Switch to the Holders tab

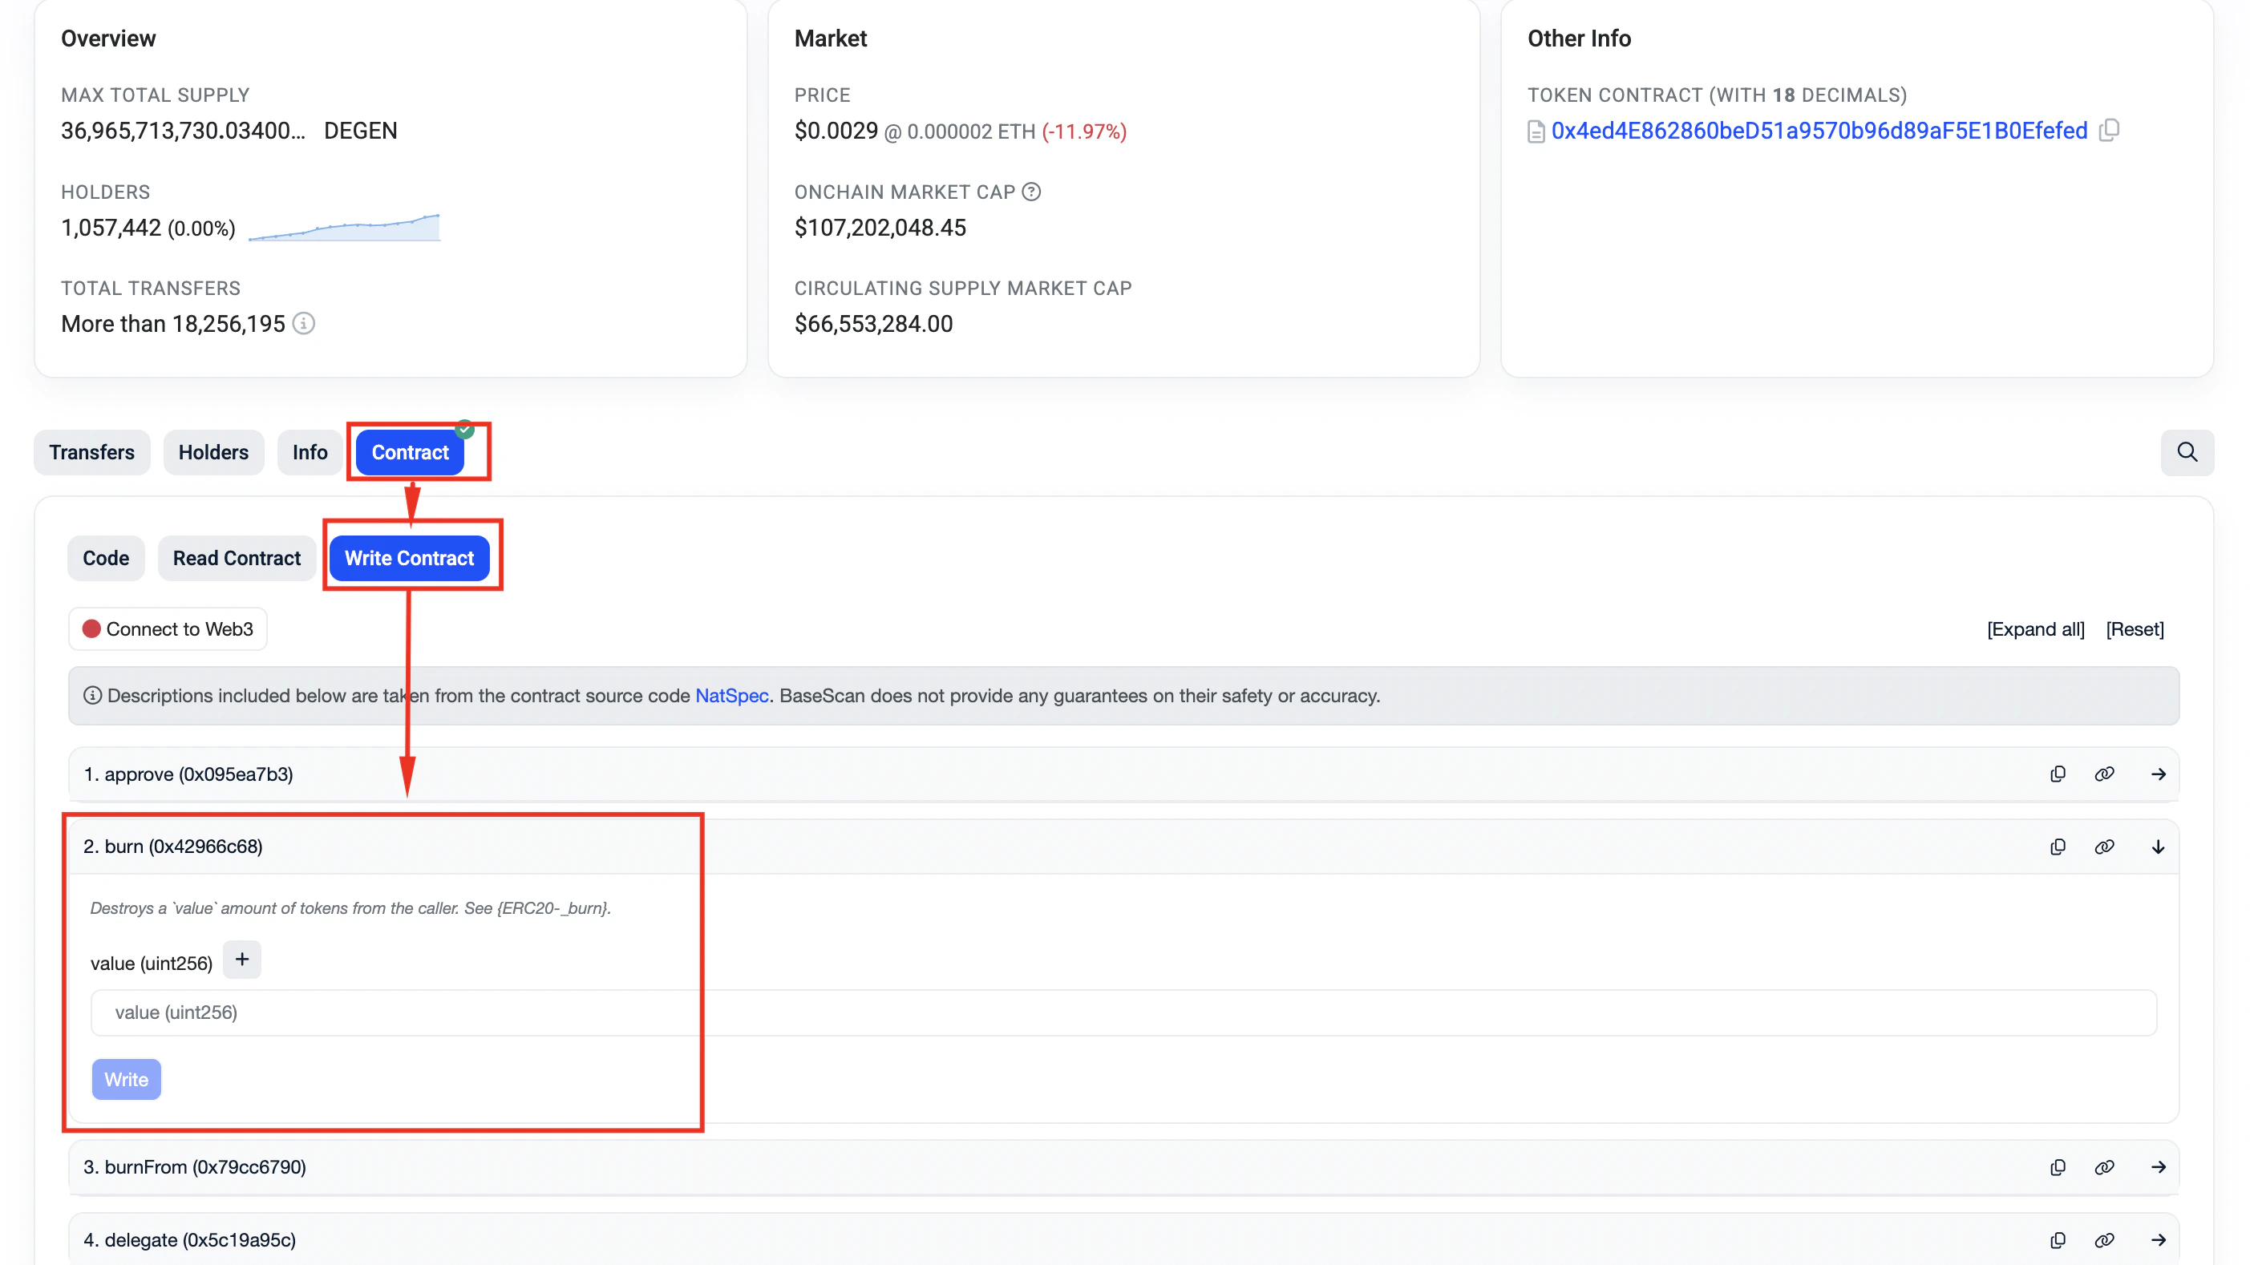[x=213, y=452]
